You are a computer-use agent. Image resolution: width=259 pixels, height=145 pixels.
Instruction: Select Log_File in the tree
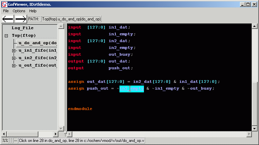click(x=22, y=28)
